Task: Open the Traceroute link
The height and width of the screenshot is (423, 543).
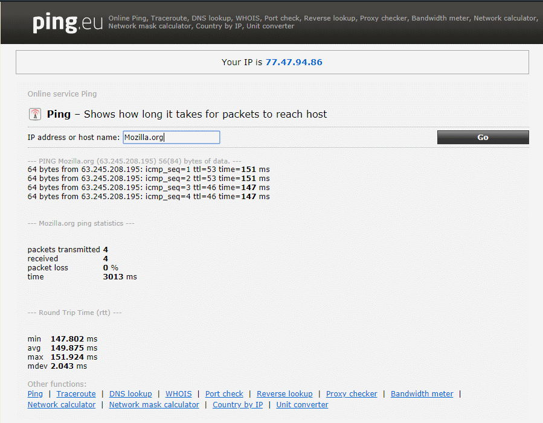Action: pos(76,394)
